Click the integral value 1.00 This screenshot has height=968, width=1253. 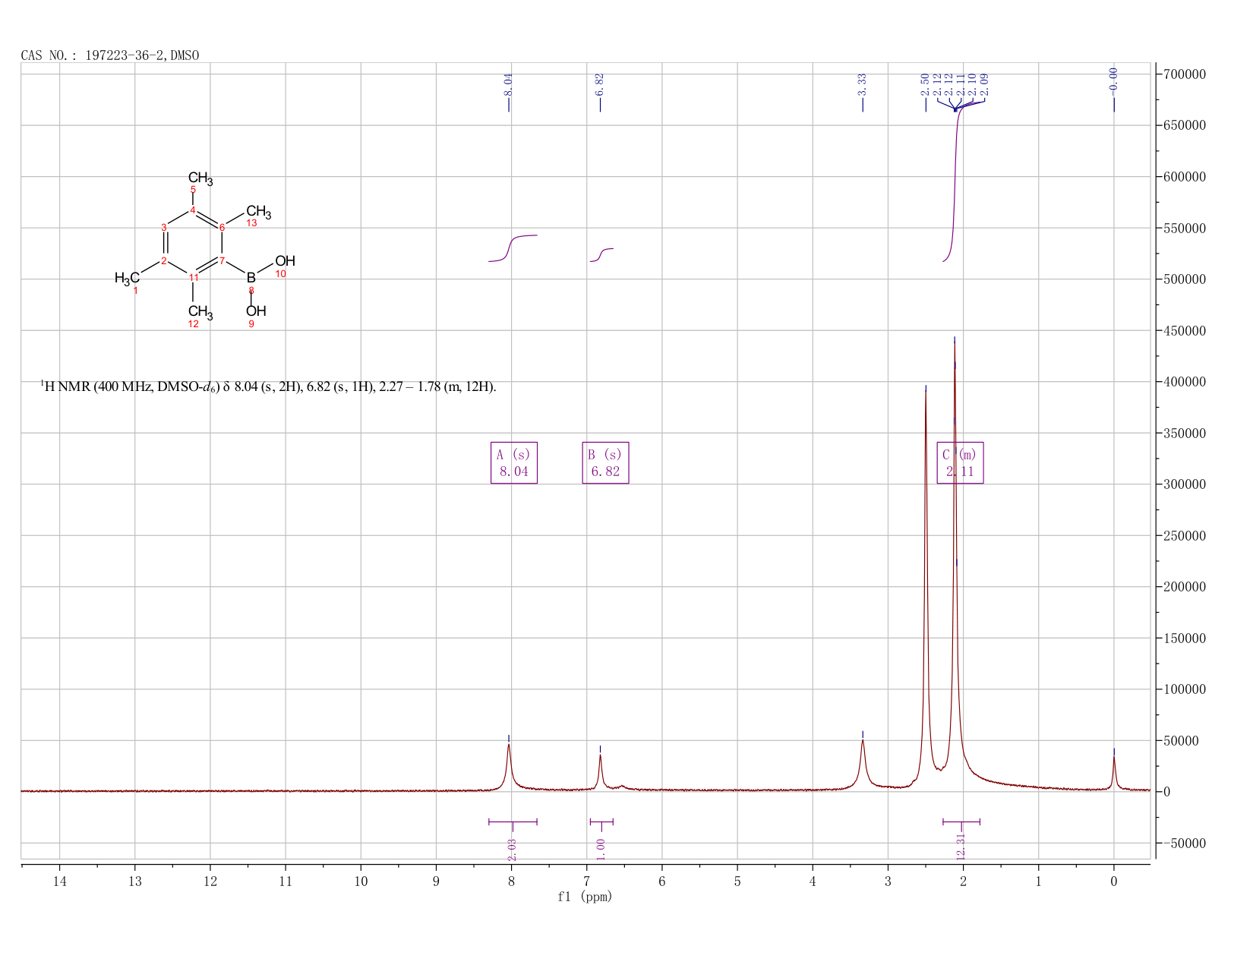point(601,849)
